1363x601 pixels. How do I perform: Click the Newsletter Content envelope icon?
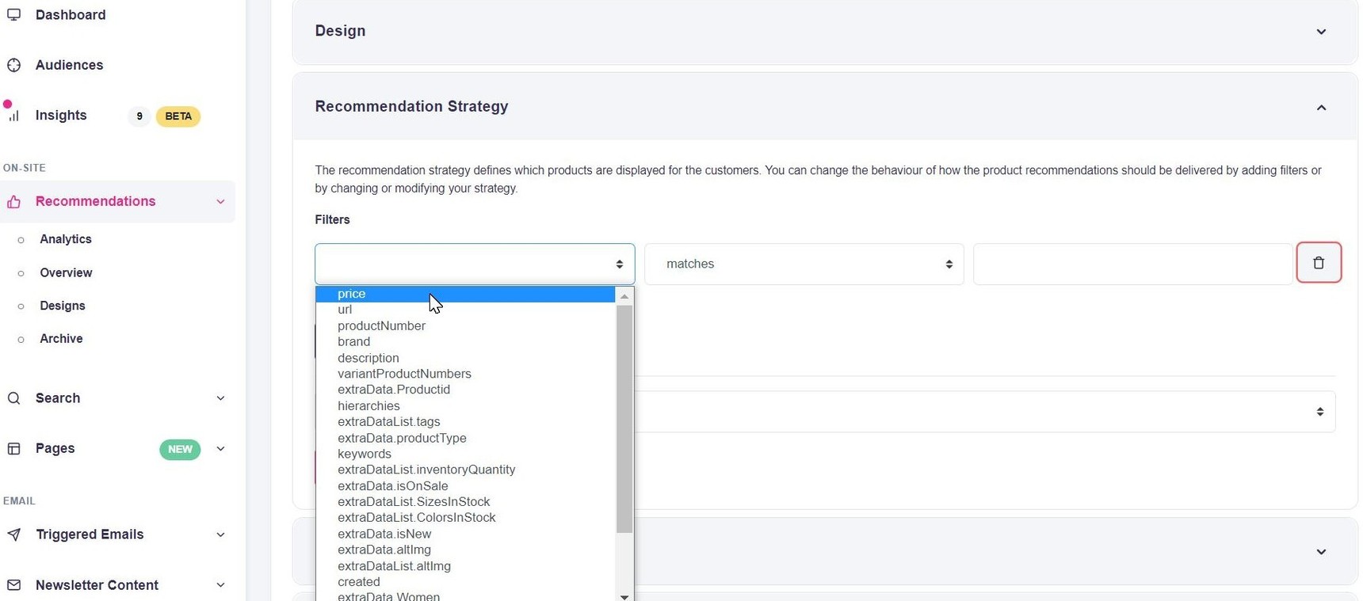[14, 585]
